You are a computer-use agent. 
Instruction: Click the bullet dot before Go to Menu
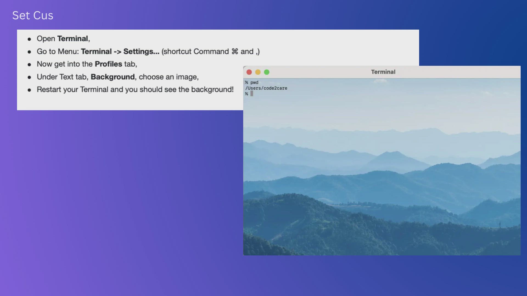[29, 52]
